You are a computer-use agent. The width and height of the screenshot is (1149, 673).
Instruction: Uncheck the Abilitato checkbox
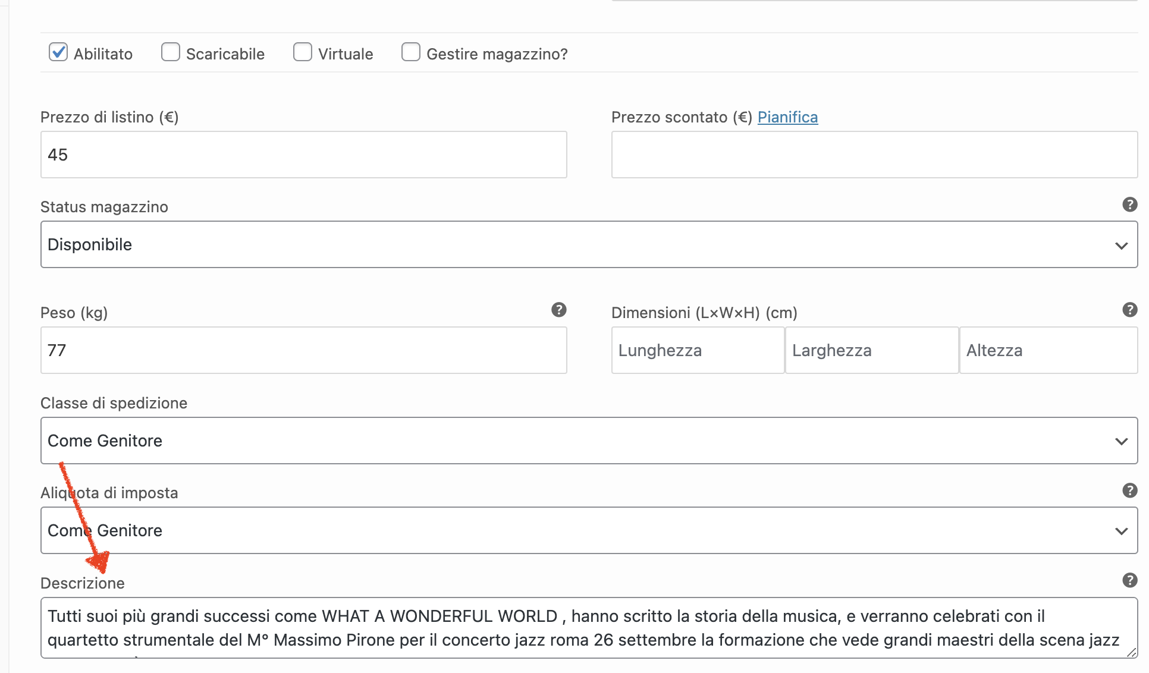tap(58, 52)
